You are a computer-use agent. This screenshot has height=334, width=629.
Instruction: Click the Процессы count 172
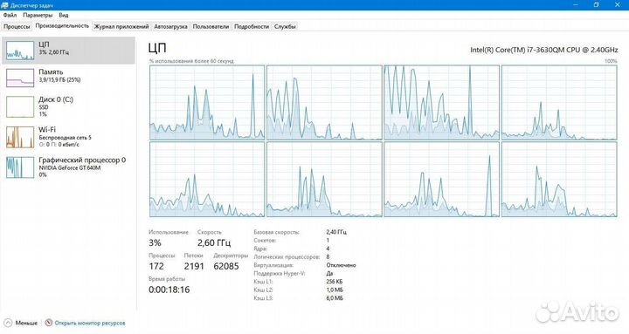coord(156,266)
